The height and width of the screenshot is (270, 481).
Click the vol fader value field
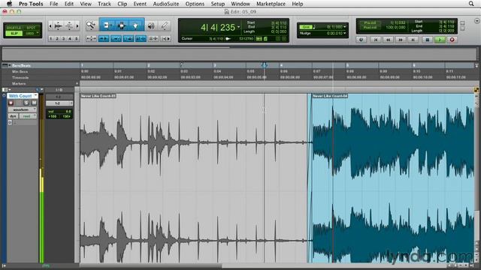pyautogui.click(x=59, y=112)
